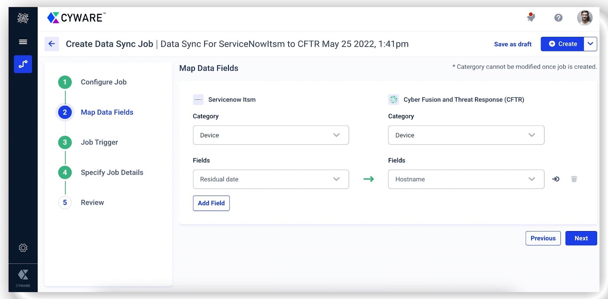The width and height of the screenshot is (608, 299).
Task: Expand the CFTR Category dropdown
Action: (x=466, y=135)
